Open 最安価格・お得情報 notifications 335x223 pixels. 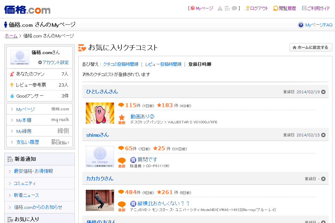40,171
